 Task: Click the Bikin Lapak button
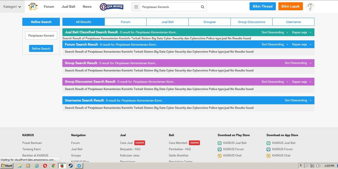(290, 6)
